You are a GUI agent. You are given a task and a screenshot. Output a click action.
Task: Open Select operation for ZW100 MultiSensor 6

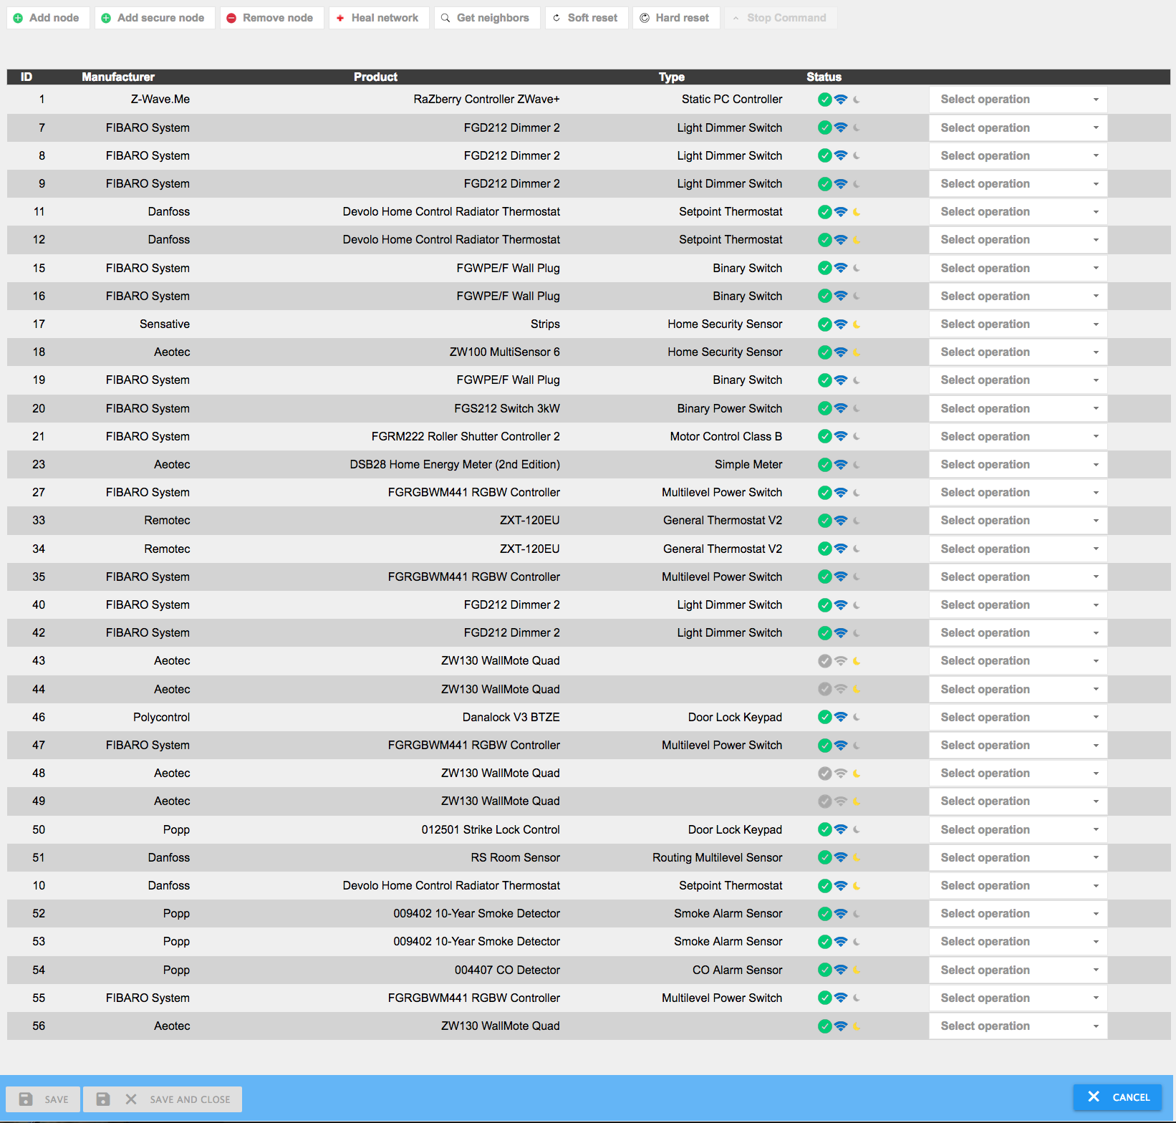(x=1018, y=352)
